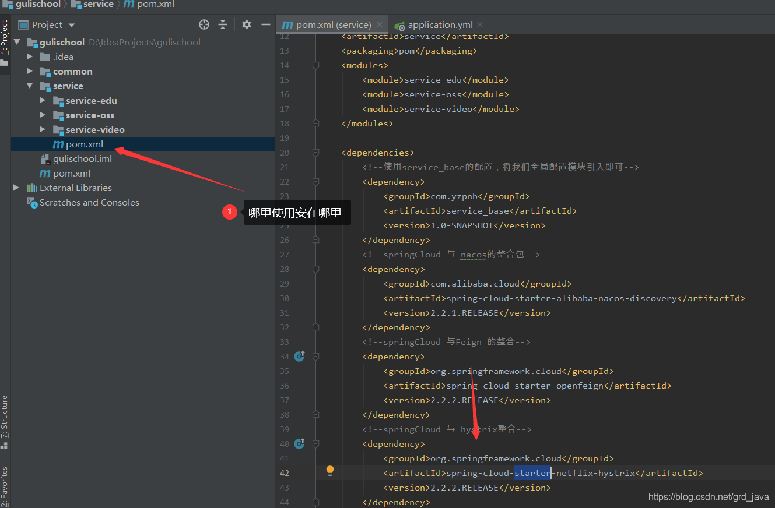Click the locate/scroll from source icon
Screen dimensions: 775x508
[x=204, y=24]
